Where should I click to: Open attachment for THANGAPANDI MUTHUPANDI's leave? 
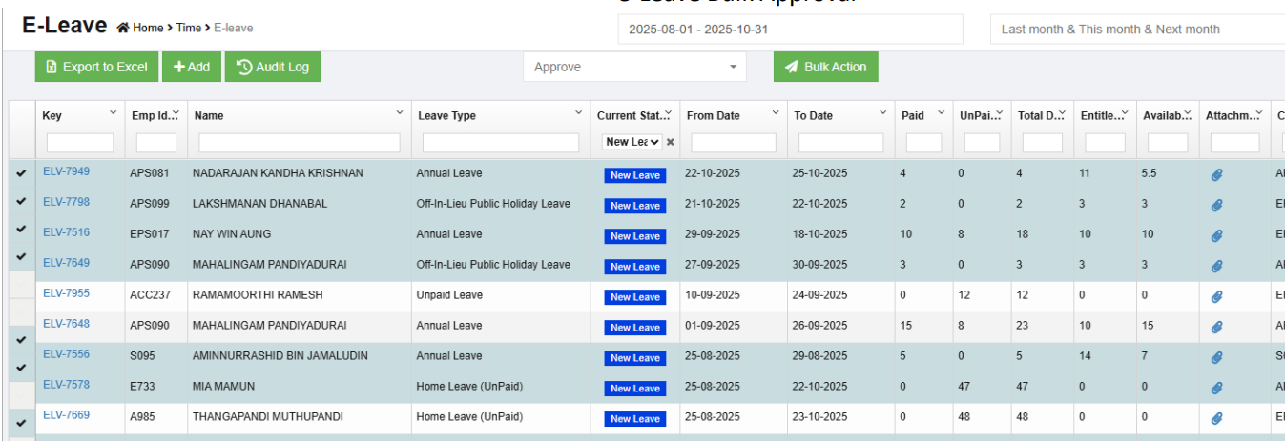click(x=1216, y=419)
